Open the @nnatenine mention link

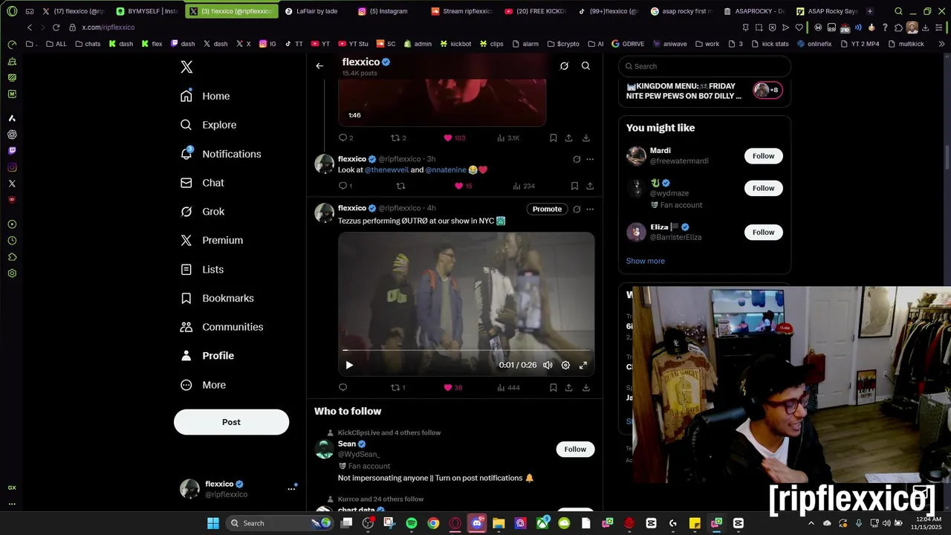click(446, 170)
